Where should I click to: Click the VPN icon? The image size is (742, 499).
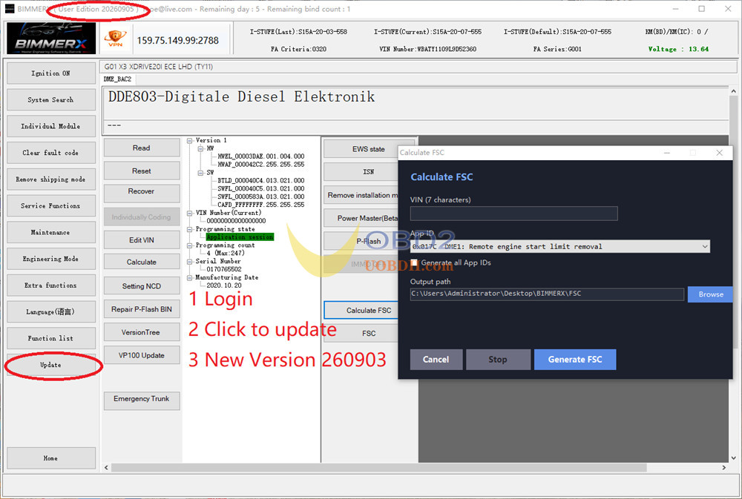[116, 39]
